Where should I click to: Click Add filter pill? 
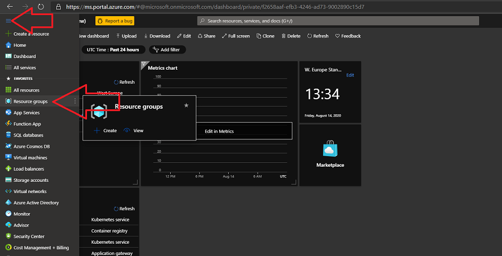tap(166, 50)
